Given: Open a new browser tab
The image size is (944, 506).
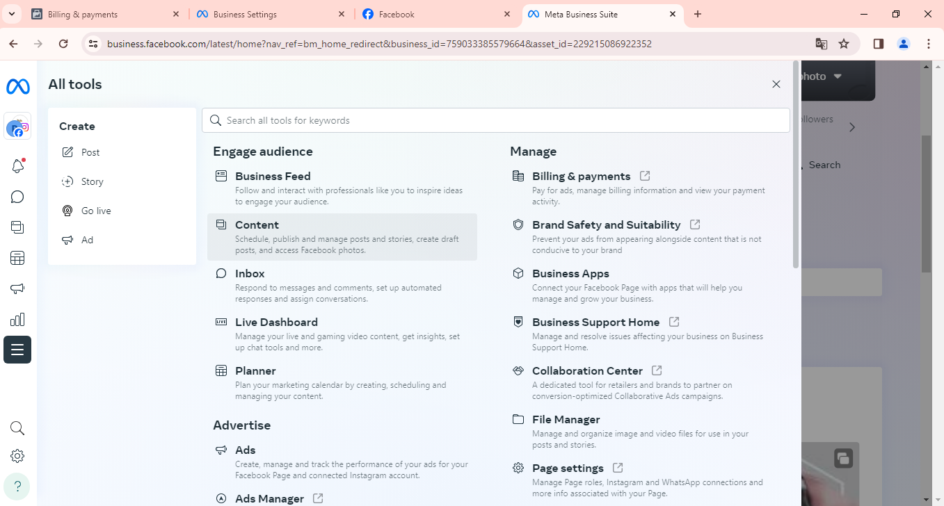Looking at the screenshot, I should click(698, 14).
